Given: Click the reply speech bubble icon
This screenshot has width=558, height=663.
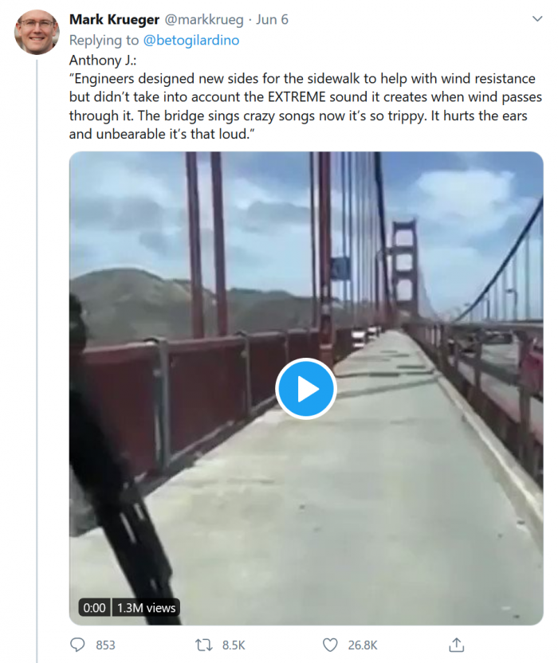Looking at the screenshot, I should pyautogui.click(x=78, y=645).
